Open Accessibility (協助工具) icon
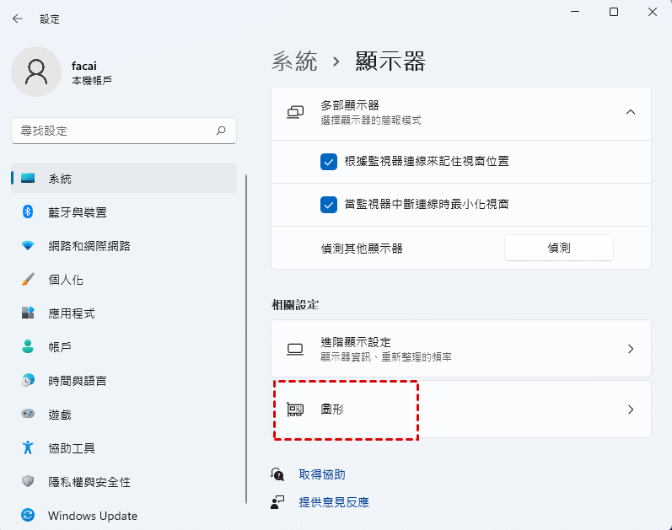Viewport: 672px width, 530px height. (28, 448)
